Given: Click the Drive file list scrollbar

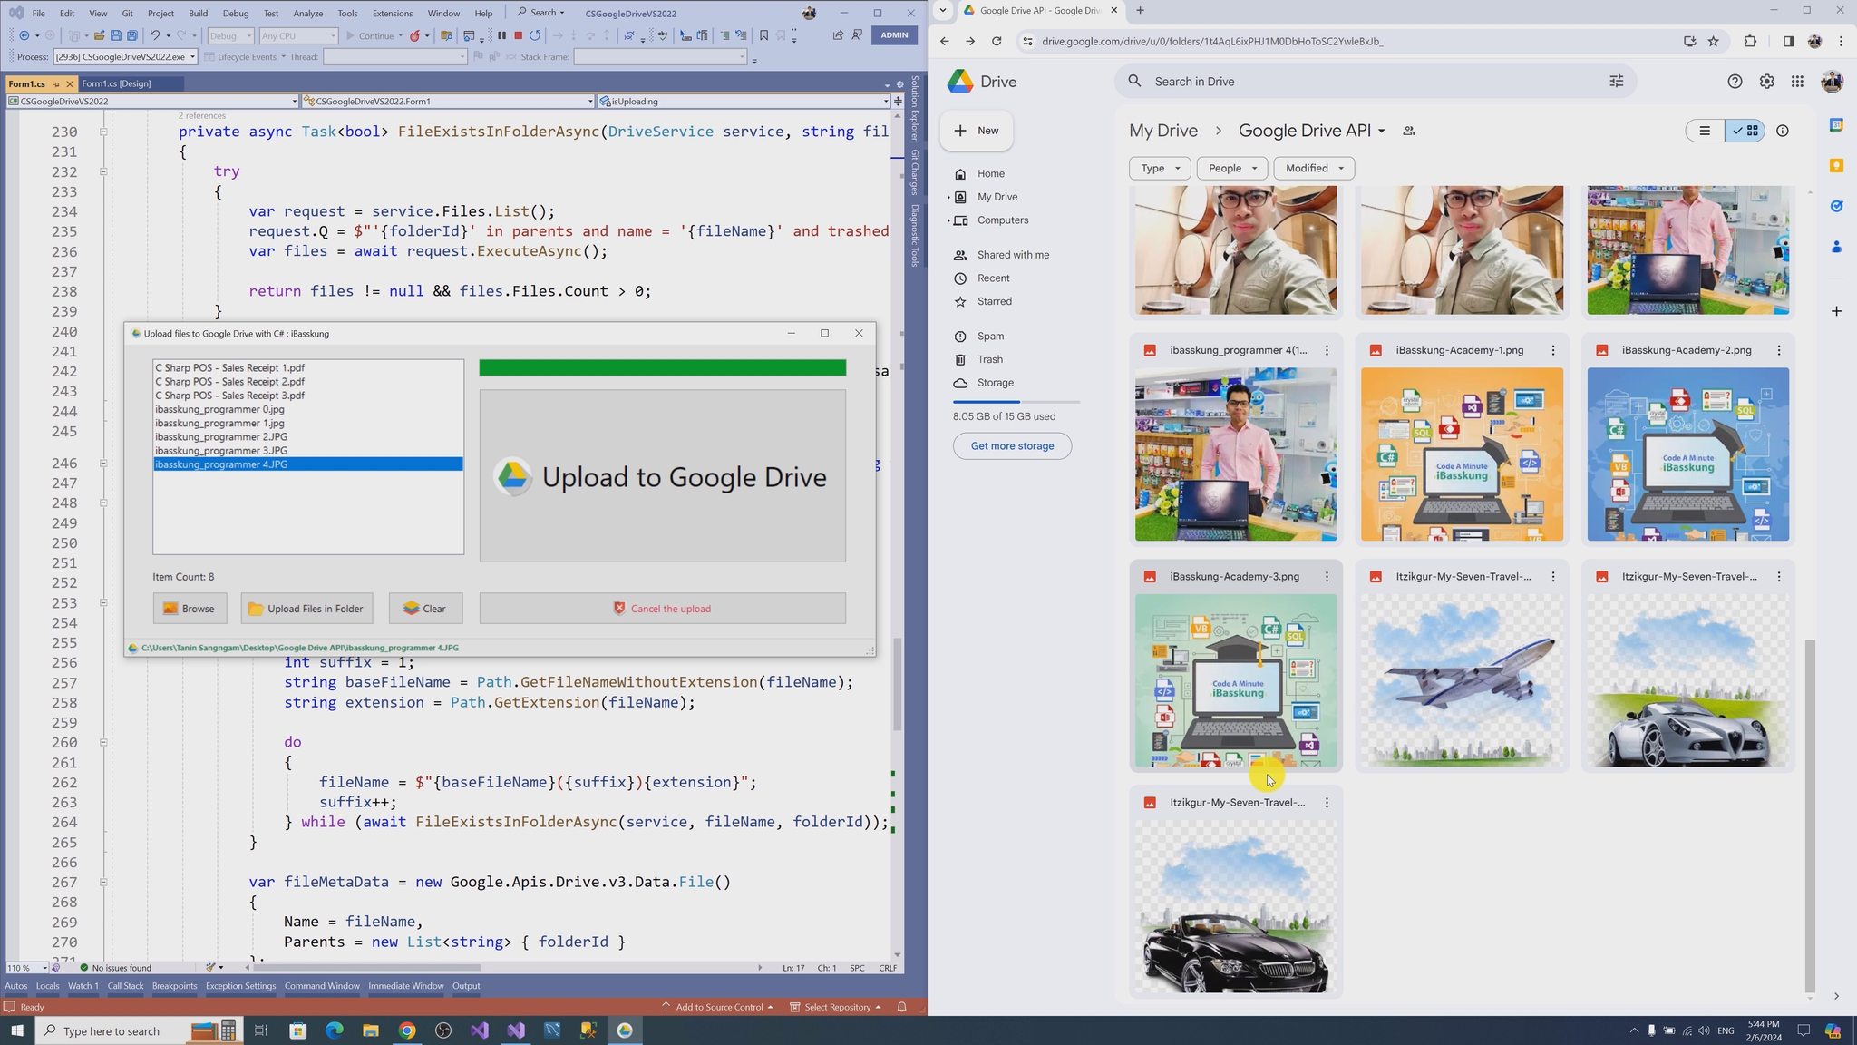Looking at the screenshot, I should click(1810, 816).
